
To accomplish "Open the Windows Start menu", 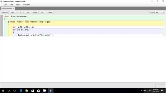I will (x=3, y=91).
